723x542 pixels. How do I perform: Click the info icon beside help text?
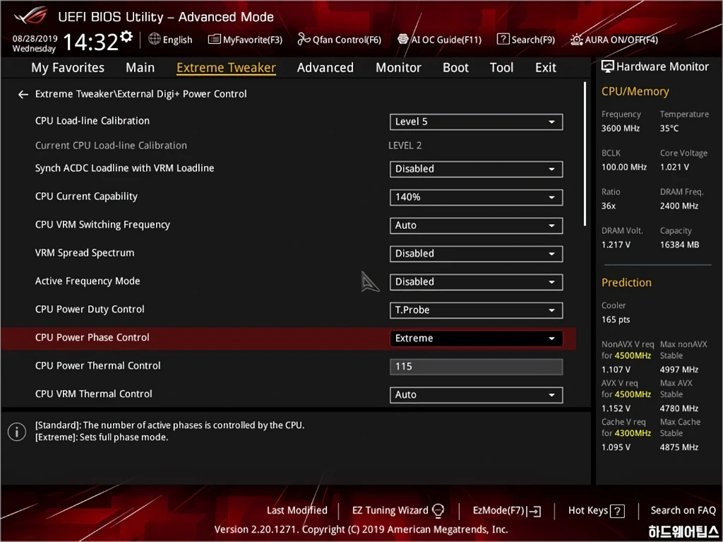17,432
